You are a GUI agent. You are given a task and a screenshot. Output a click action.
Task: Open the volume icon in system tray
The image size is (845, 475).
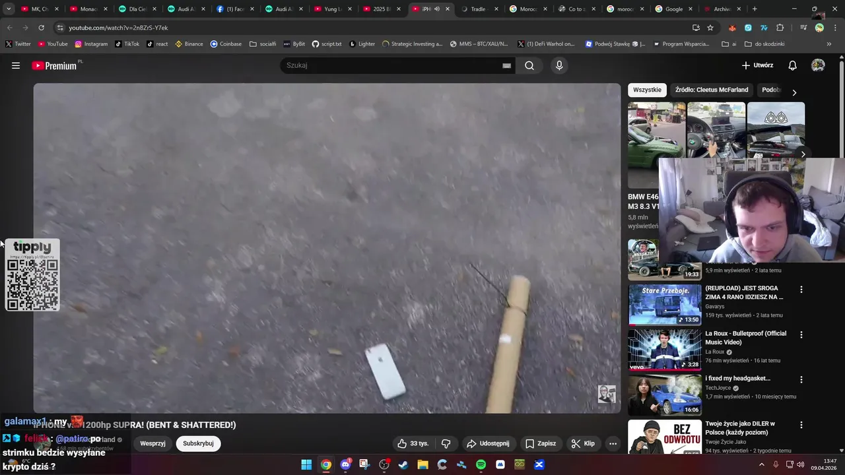(800, 464)
